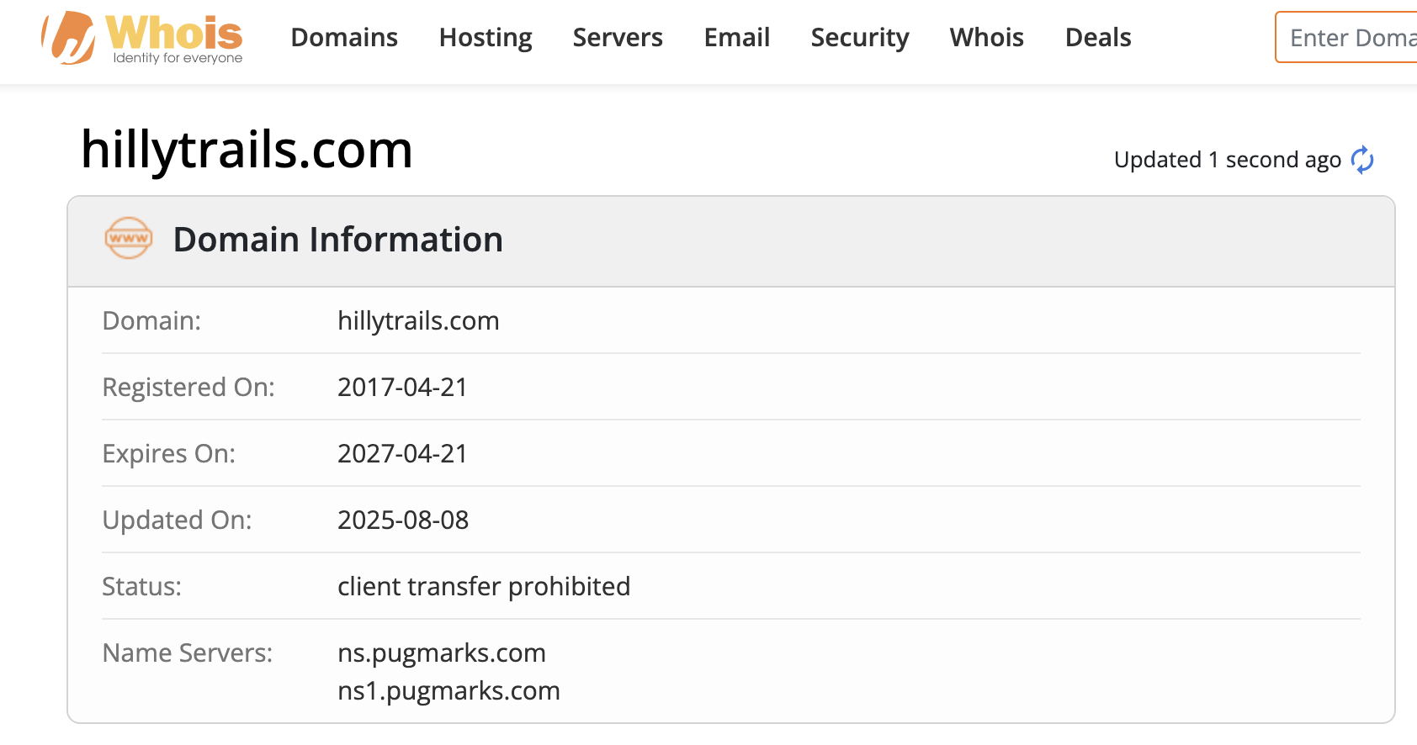Click the status 'client transfer prohibited'

pos(484,586)
